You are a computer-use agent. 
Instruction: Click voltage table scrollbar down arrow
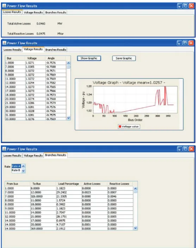[68, 118]
